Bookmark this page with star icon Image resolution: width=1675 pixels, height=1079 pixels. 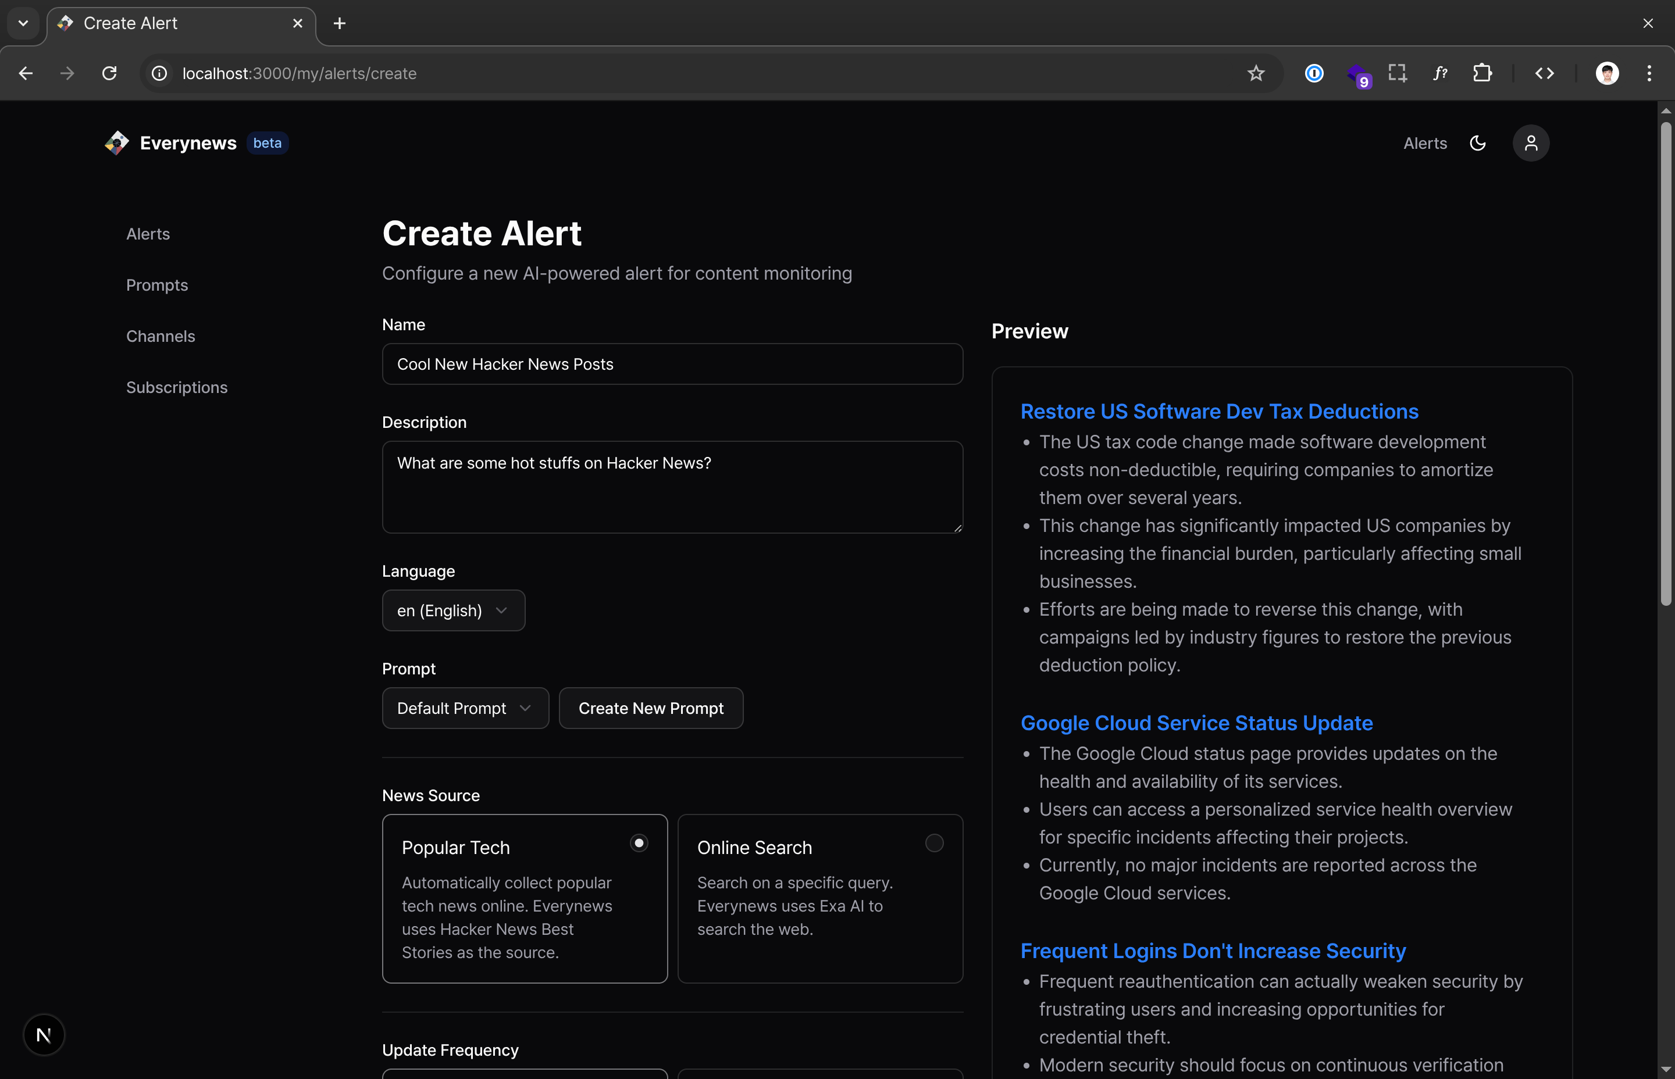click(x=1255, y=73)
